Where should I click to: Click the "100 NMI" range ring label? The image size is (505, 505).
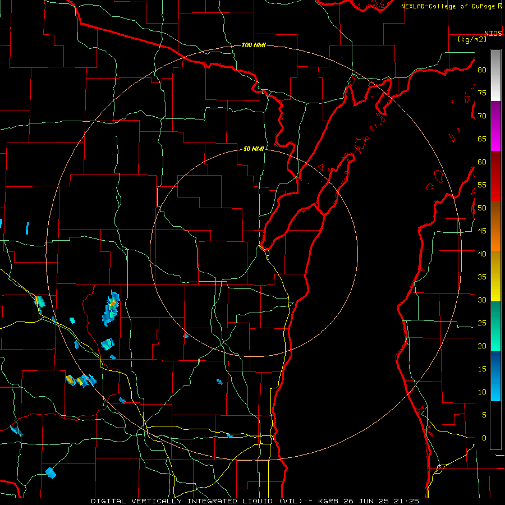click(x=254, y=45)
